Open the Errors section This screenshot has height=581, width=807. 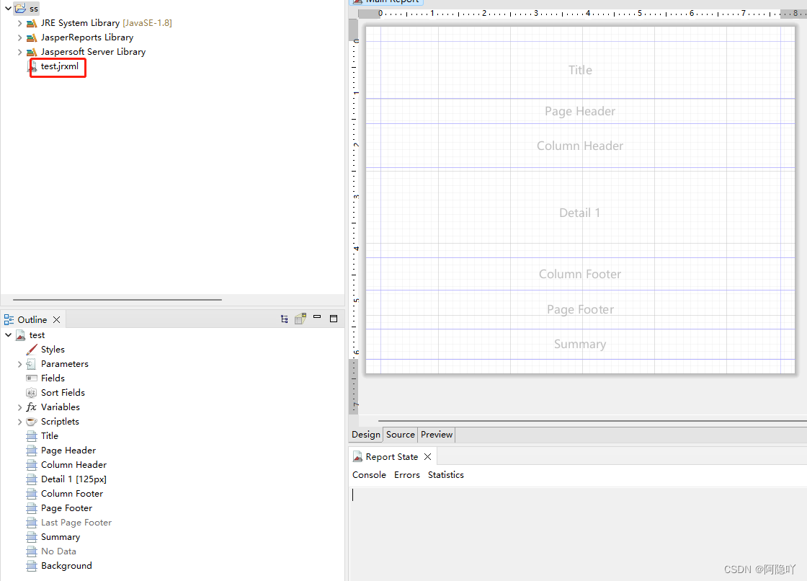[x=407, y=475]
